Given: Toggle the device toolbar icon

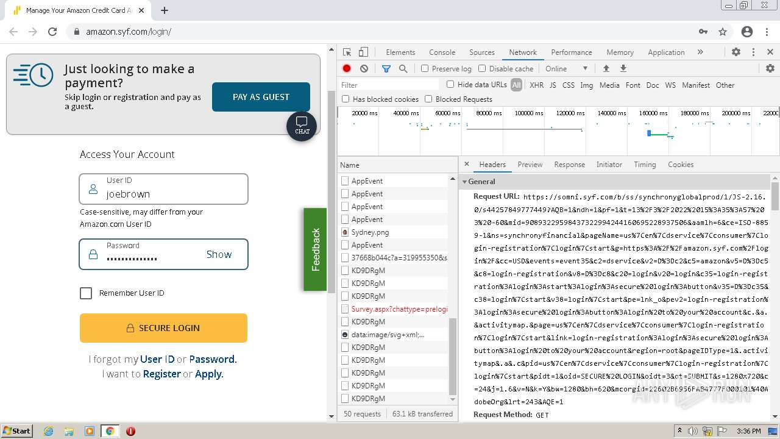Looking at the screenshot, I should tap(363, 52).
